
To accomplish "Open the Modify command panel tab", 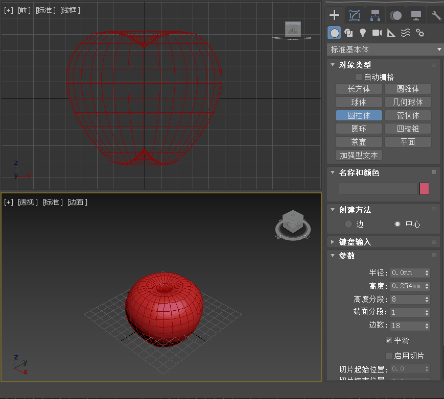I will click(x=355, y=15).
